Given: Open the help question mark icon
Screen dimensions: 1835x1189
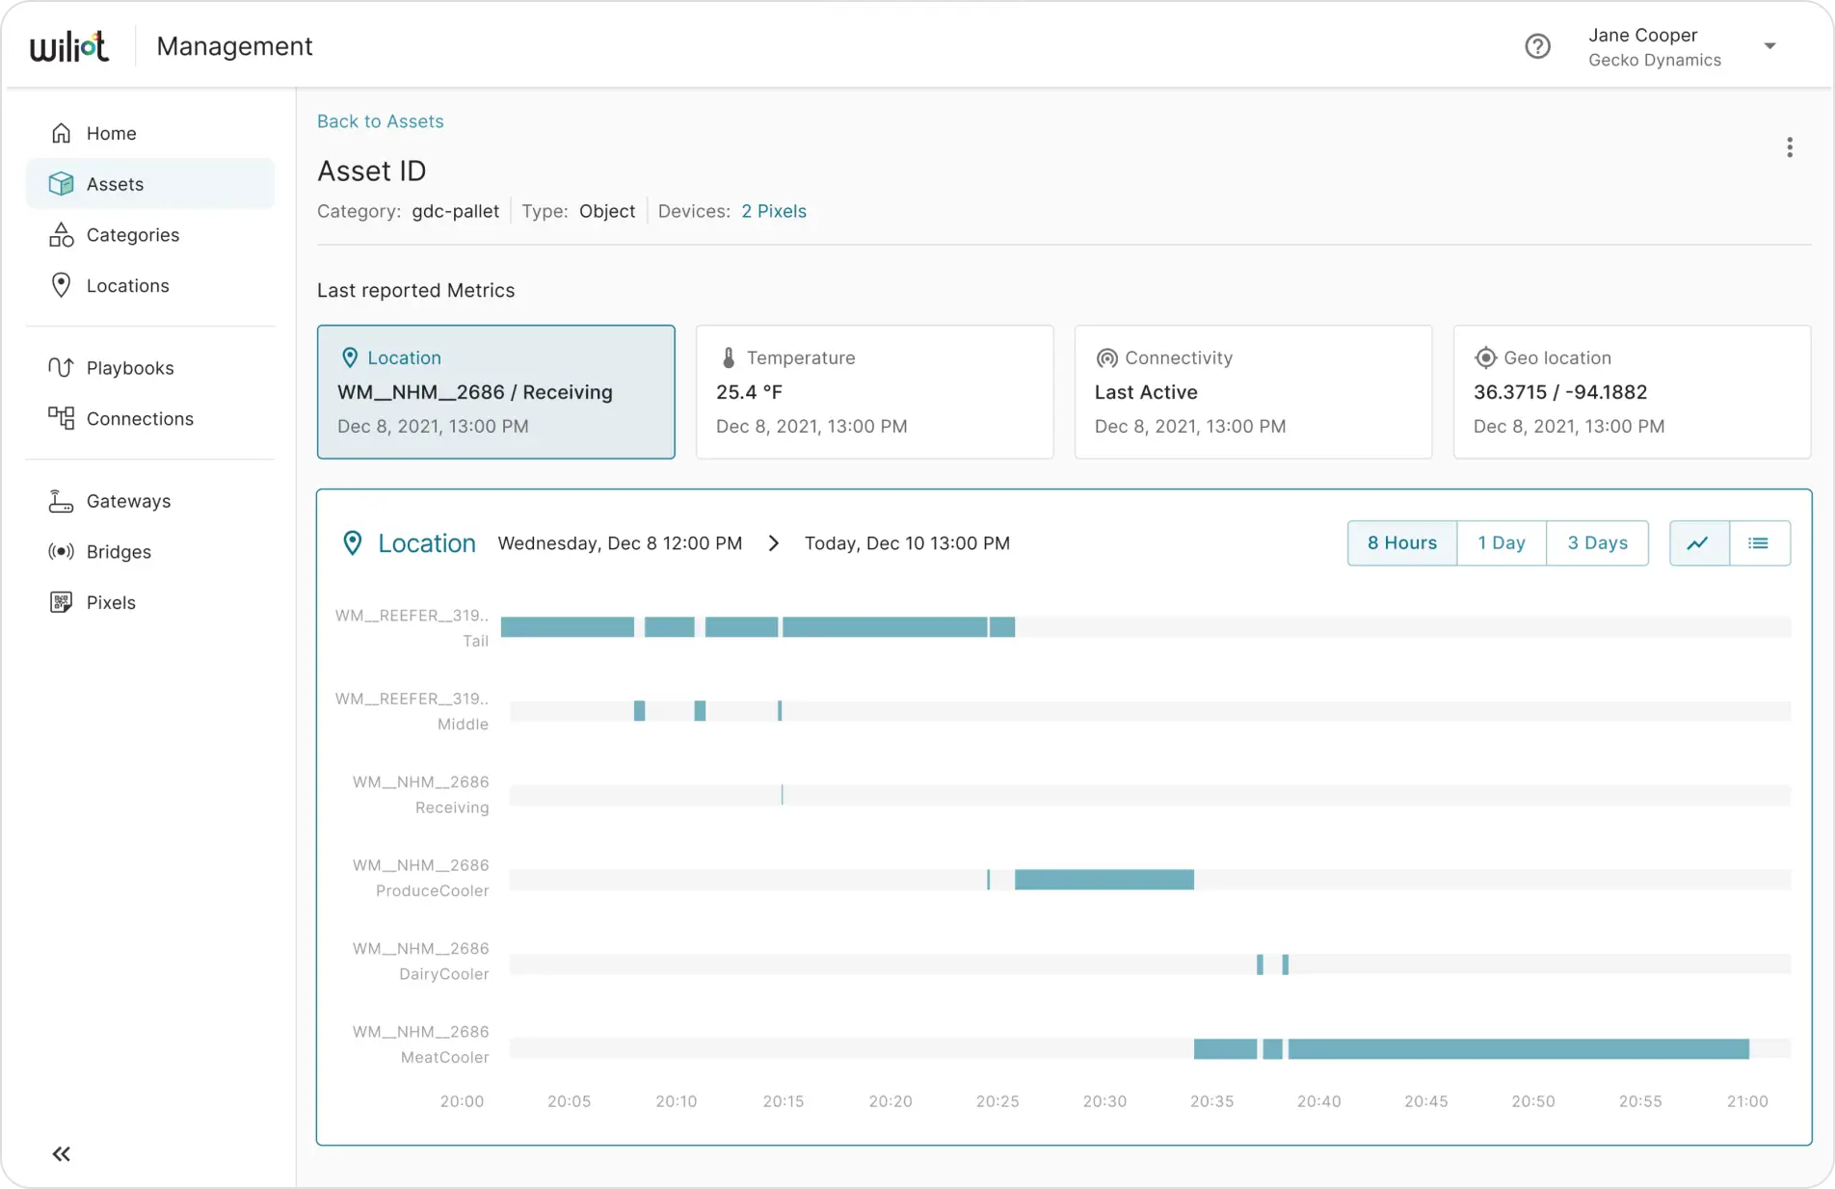Looking at the screenshot, I should [1537, 46].
